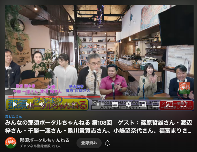Toggle the autoplay switch
The image size is (197, 152).
click(x=100, y=104)
